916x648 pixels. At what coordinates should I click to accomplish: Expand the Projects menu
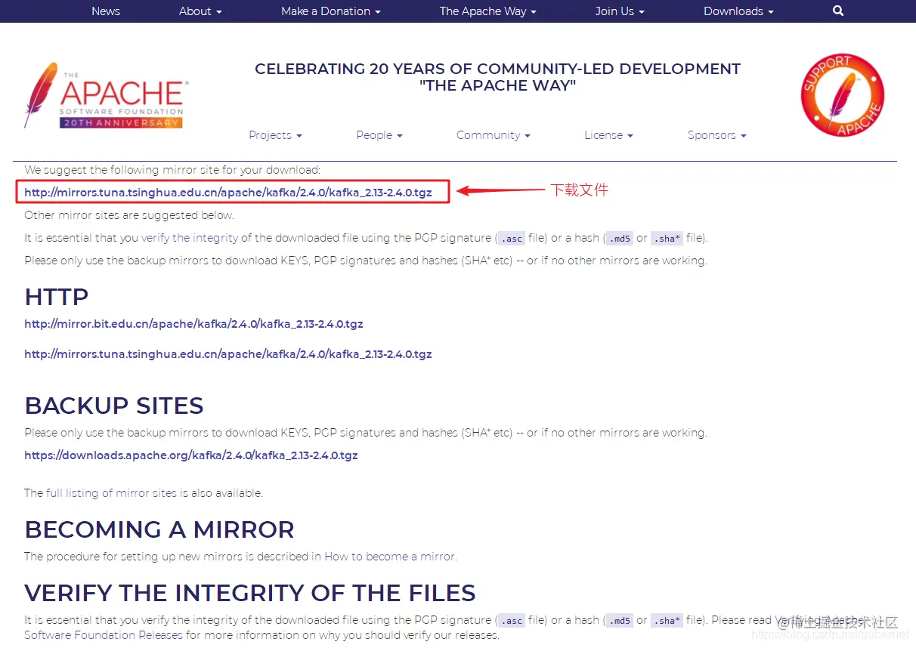275,135
